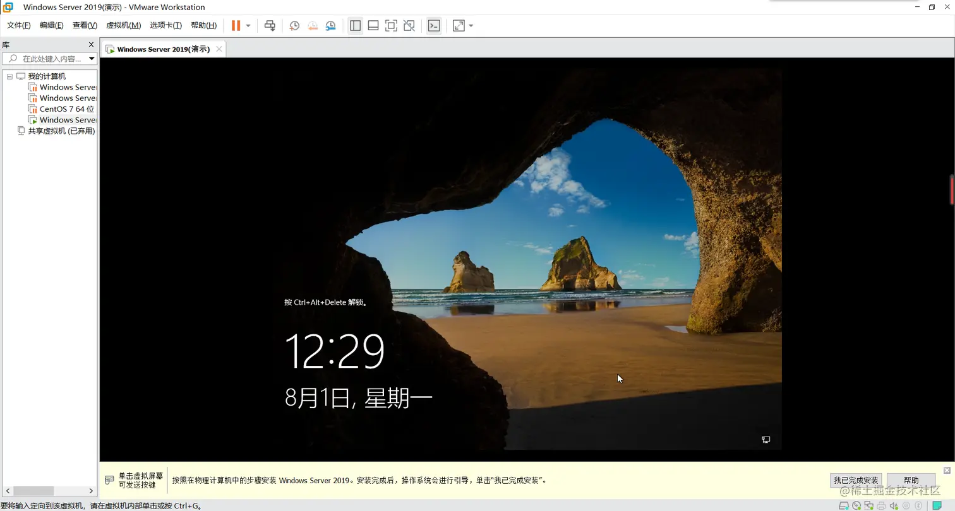Take a snapshot of this virtual machine
This screenshot has width=955, height=511.
tap(294, 25)
